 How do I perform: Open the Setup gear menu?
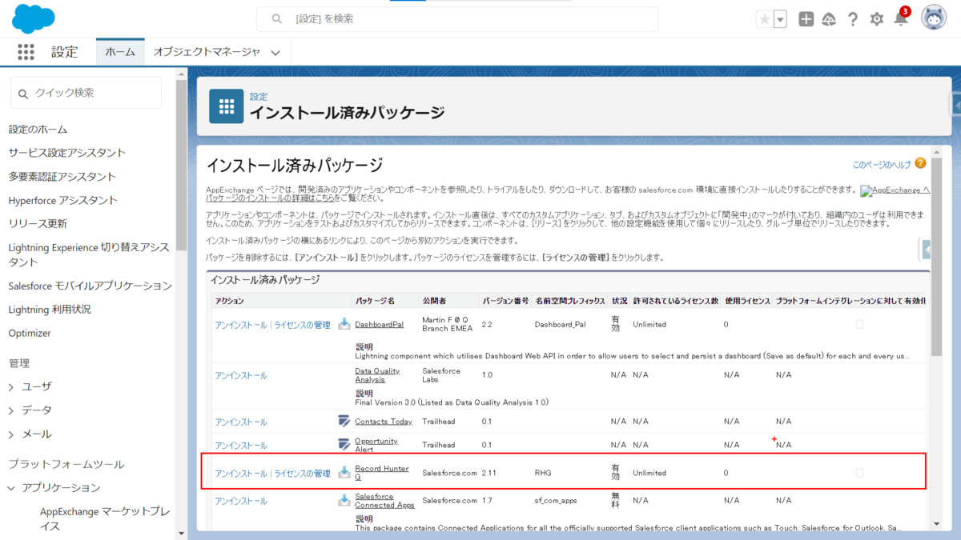pos(877,19)
